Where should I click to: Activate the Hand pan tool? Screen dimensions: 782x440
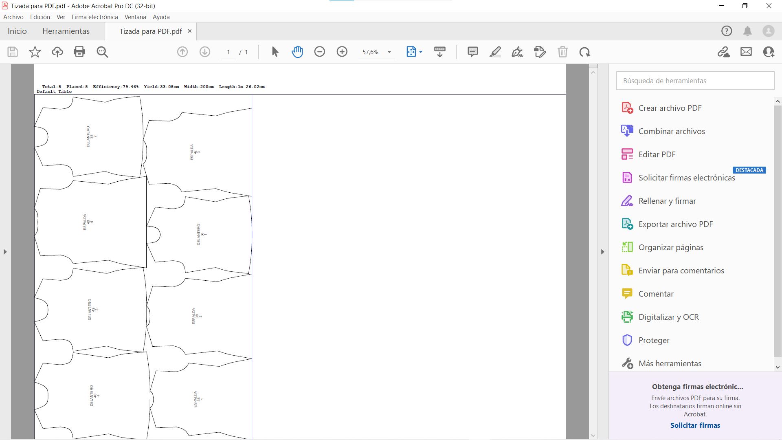[x=297, y=52]
